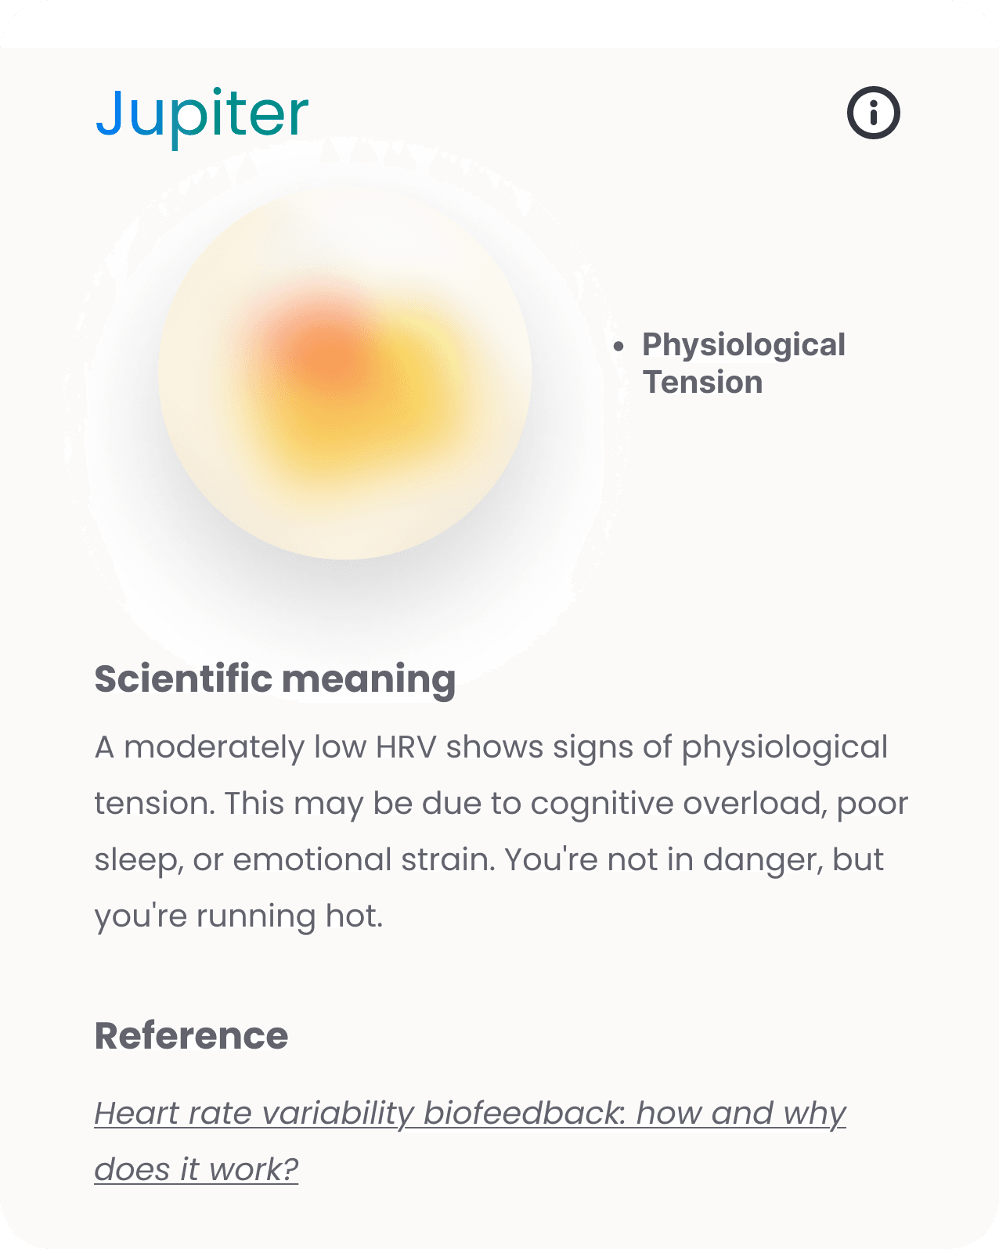Click the bullet point marker beside Physiological Tension

click(x=619, y=347)
